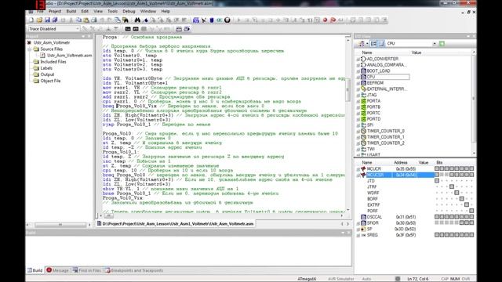502x282 pixels.
Task: Switch to the Message tab
Action: coord(57,270)
